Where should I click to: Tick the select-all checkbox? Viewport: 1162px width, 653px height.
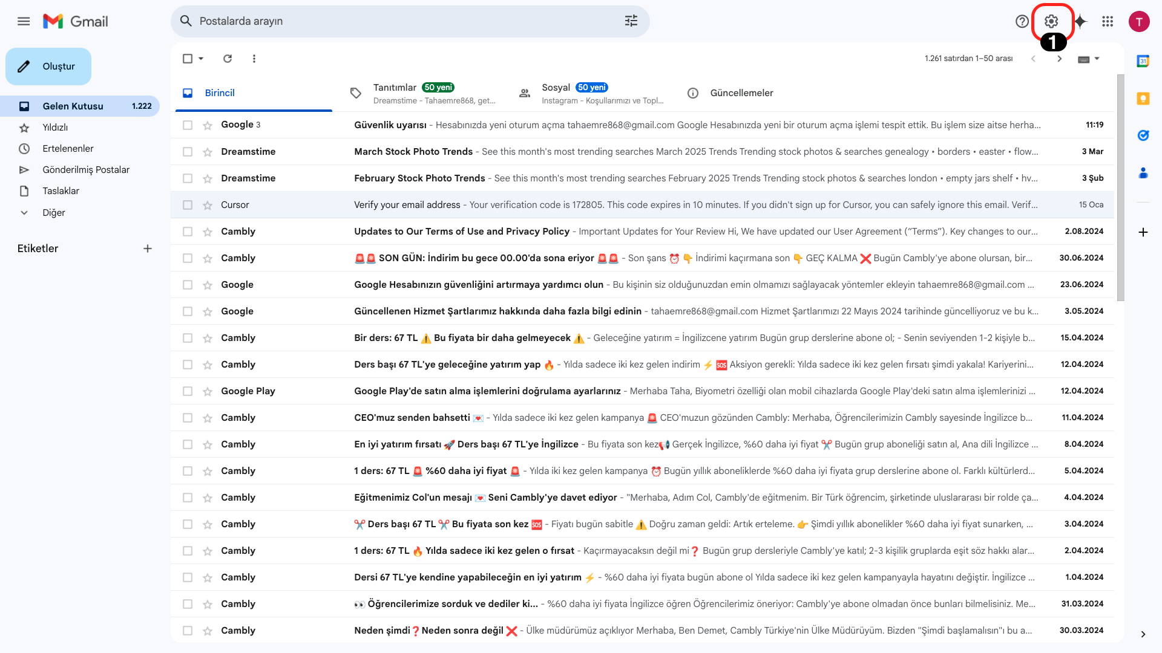(x=188, y=59)
